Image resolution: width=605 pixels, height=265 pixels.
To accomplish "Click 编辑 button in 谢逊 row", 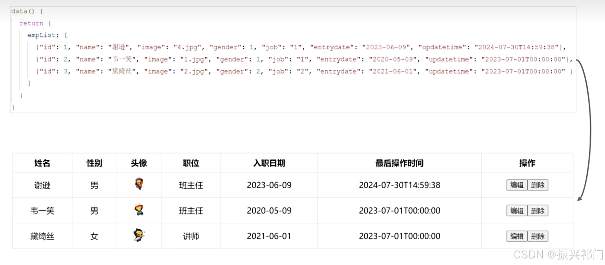I will coord(517,185).
